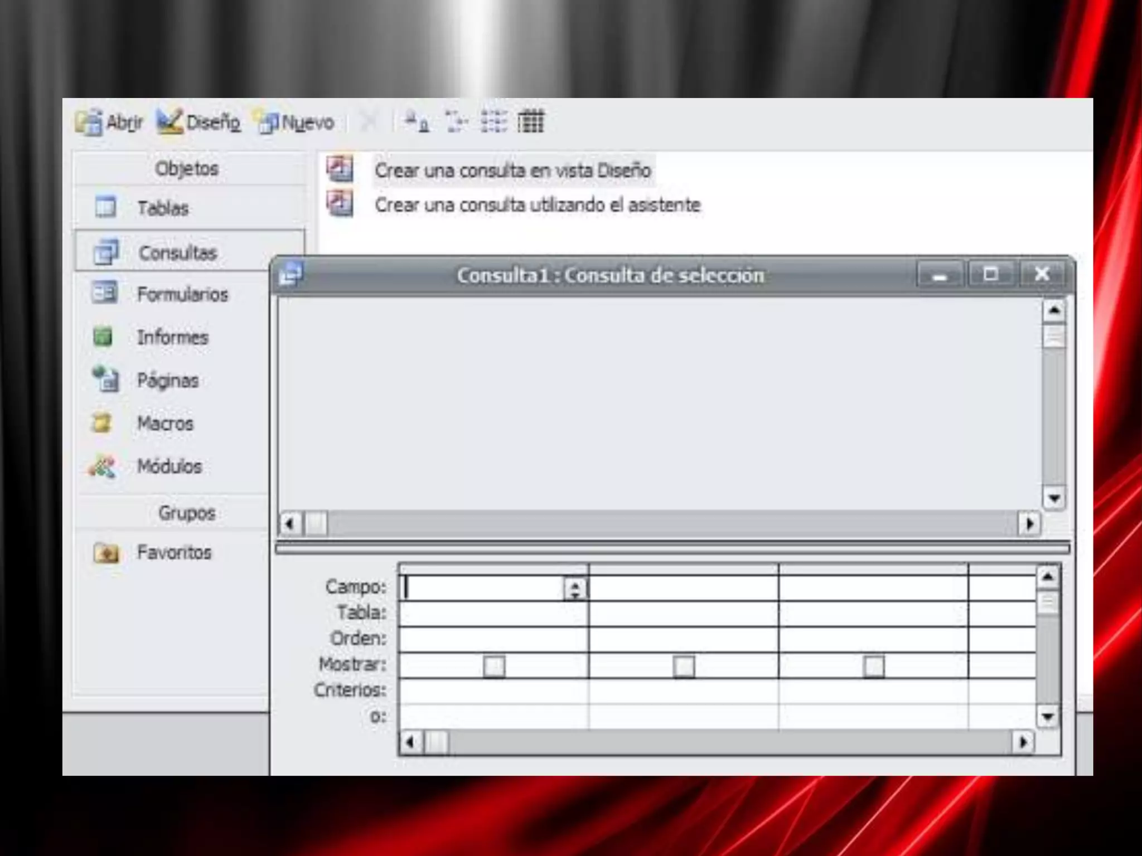Open the Formularios objects section
Screen dimensions: 1142x856
(x=182, y=294)
